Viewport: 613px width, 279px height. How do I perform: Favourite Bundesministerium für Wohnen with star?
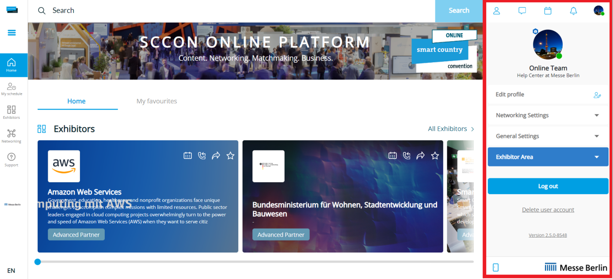(x=435, y=155)
